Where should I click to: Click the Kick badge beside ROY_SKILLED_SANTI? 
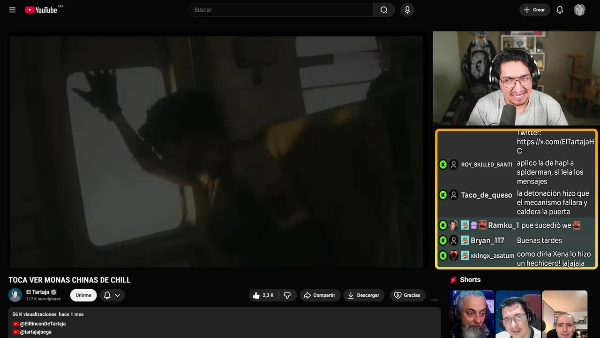[443, 164]
